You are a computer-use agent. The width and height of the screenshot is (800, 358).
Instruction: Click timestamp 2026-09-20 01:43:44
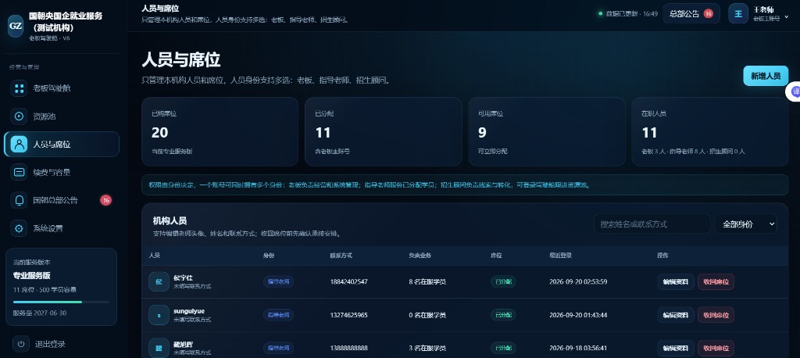pyautogui.click(x=578, y=314)
